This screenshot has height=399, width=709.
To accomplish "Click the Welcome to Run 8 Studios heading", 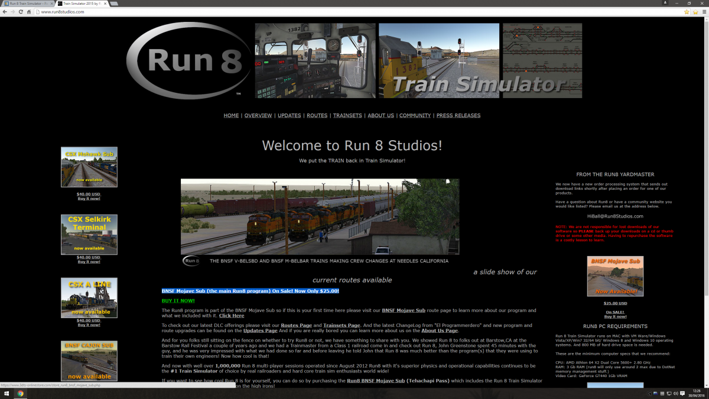I will 352,145.
